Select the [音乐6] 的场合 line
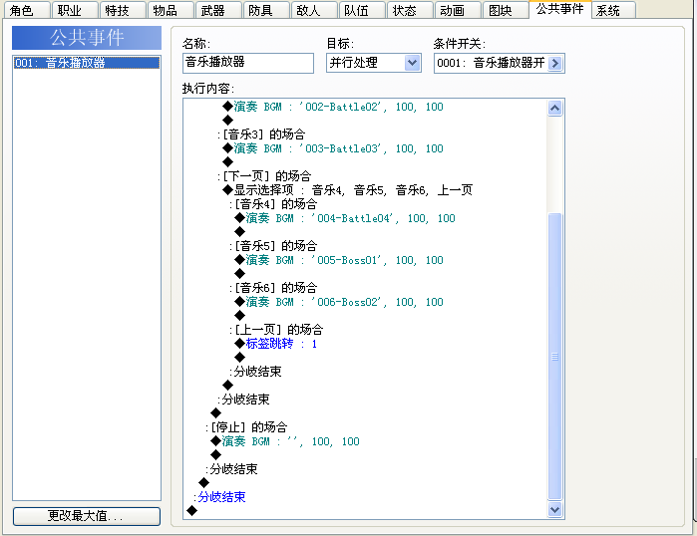 tap(273, 288)
